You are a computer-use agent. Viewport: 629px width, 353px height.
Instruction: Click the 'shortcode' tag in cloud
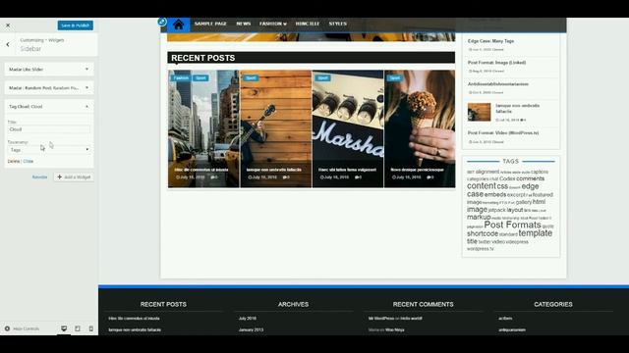pos(483,233)
